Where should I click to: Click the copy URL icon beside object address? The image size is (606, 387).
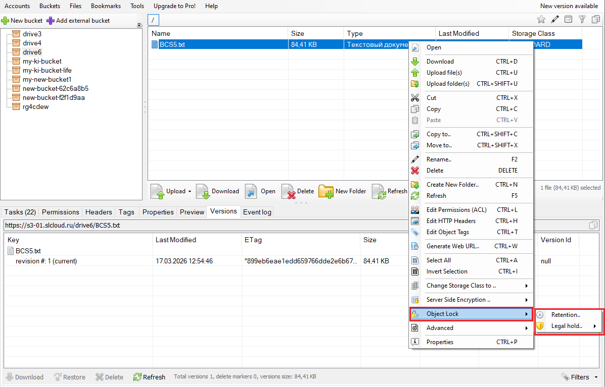(593, 225)
